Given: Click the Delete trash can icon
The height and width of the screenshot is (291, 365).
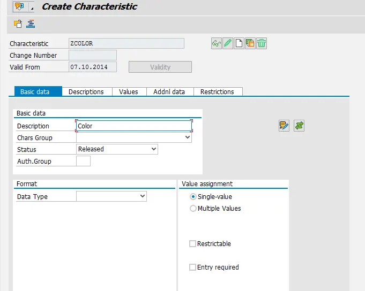Looking at the screenshot, I should (x=262, y=43).
